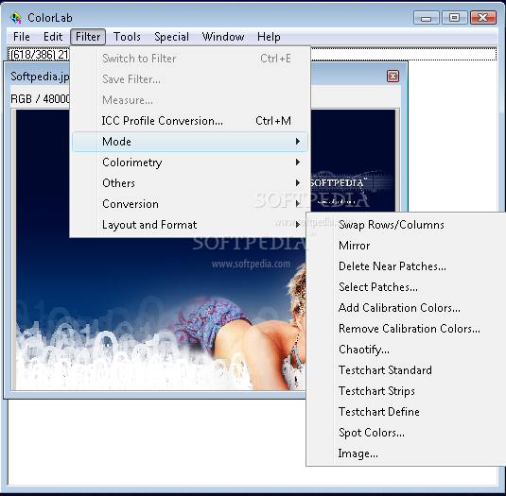The height and width of the screenshot is (496, 506).
Task: Click the Softpedia.jpg window title
Action: tap(40, 77)
